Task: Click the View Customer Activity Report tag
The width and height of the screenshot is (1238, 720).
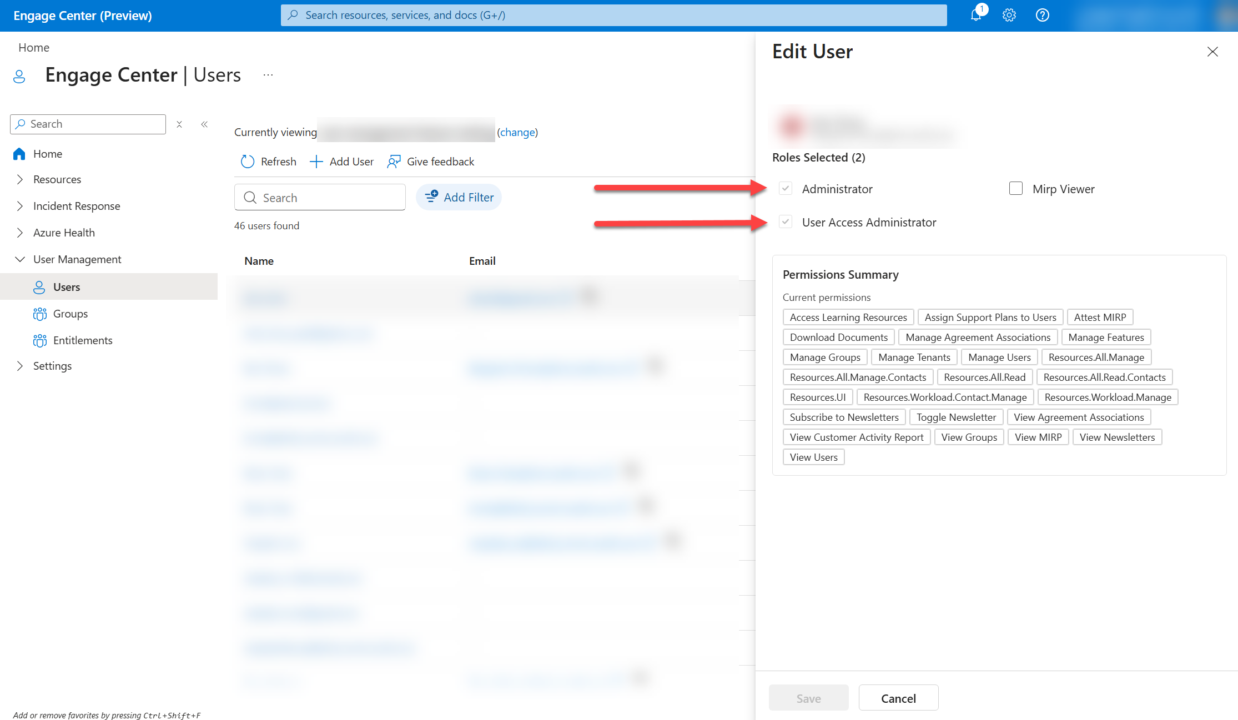Action: point(856,437)
